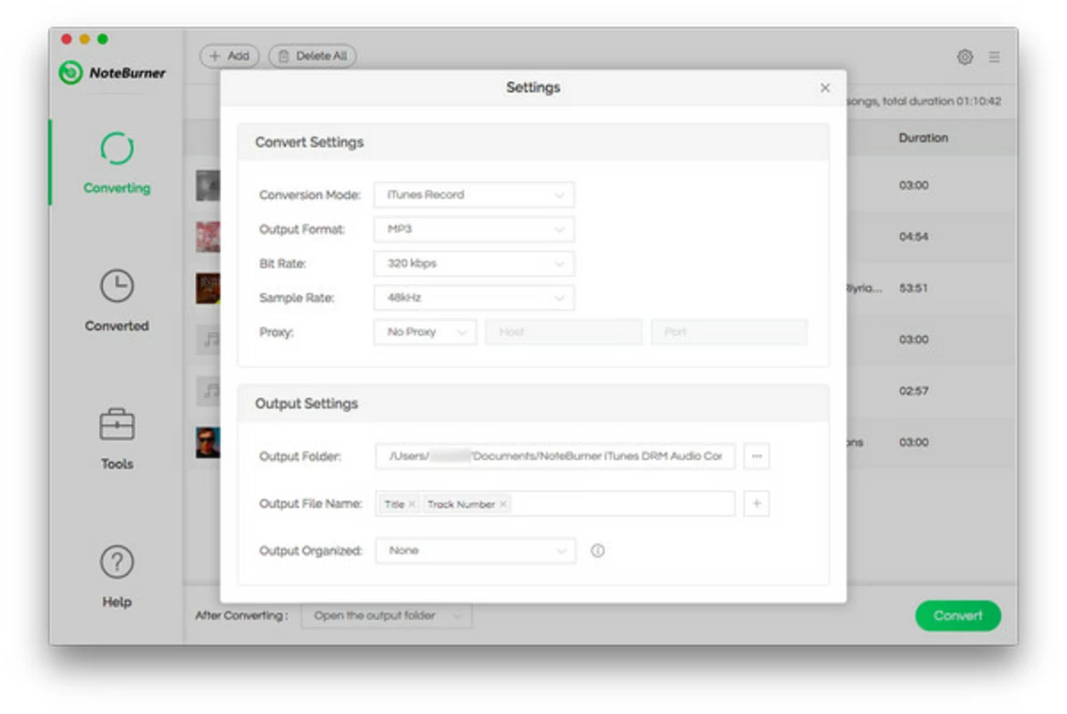Click the music note placeholder of the 02:57 song

(x=208, y=391)
